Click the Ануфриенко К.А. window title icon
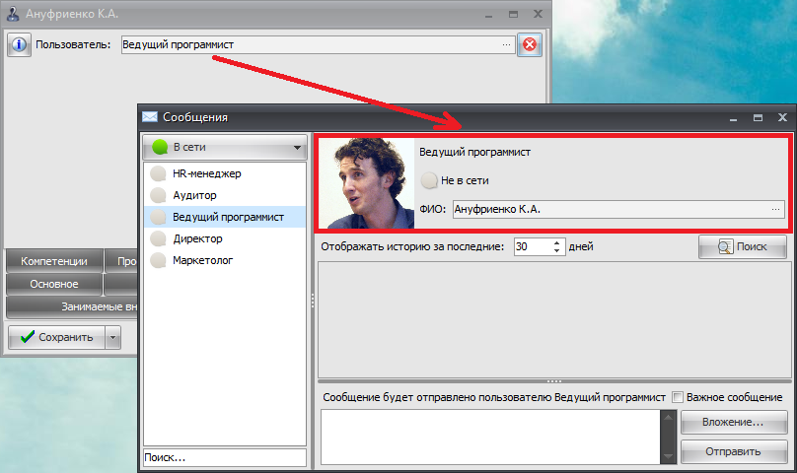Screen dimensions: 797x473 pyautogui.click(x=13, y=14)
